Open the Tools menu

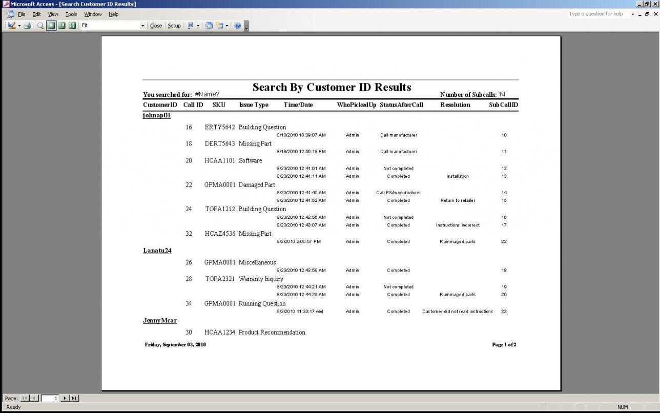point(71,14)
